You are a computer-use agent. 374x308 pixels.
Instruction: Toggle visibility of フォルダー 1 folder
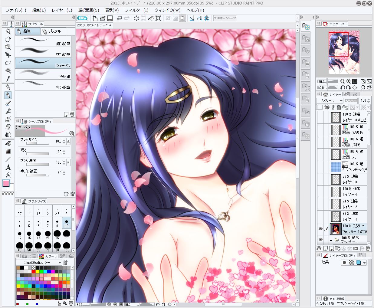pyautogui.click(x=320, y=240)
